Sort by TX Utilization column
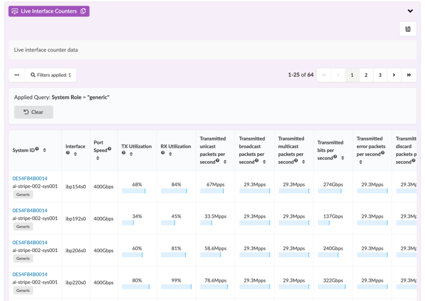 (x=131, y=154)
